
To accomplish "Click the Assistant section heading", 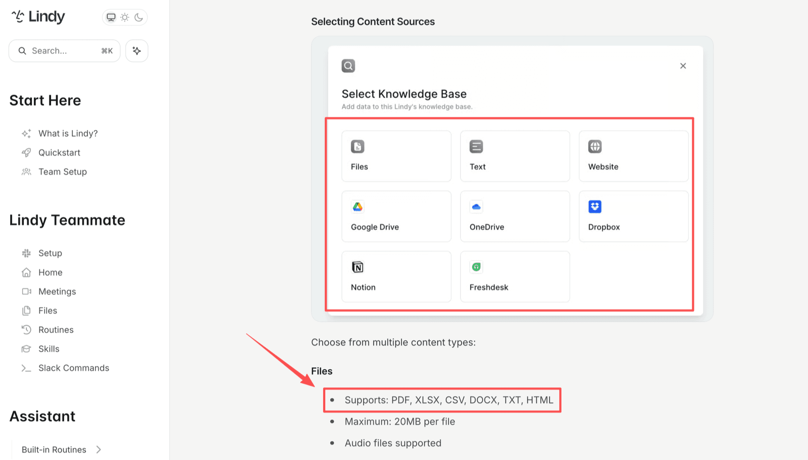I will tap(42, 417).
